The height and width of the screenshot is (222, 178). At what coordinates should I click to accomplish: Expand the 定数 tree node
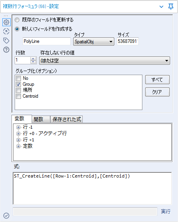tap(18, 146)
